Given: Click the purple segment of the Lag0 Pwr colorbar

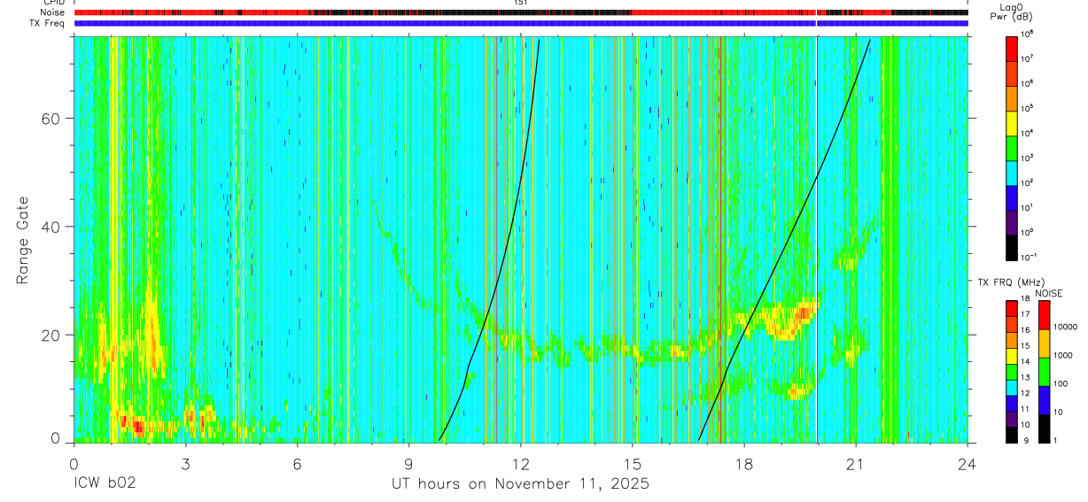Looking at the screenshot, I should (1011, 221).
